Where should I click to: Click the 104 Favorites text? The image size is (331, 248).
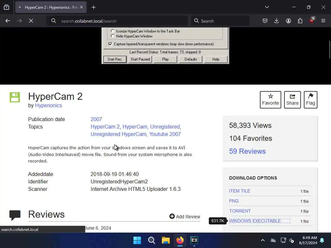[251, 138]
